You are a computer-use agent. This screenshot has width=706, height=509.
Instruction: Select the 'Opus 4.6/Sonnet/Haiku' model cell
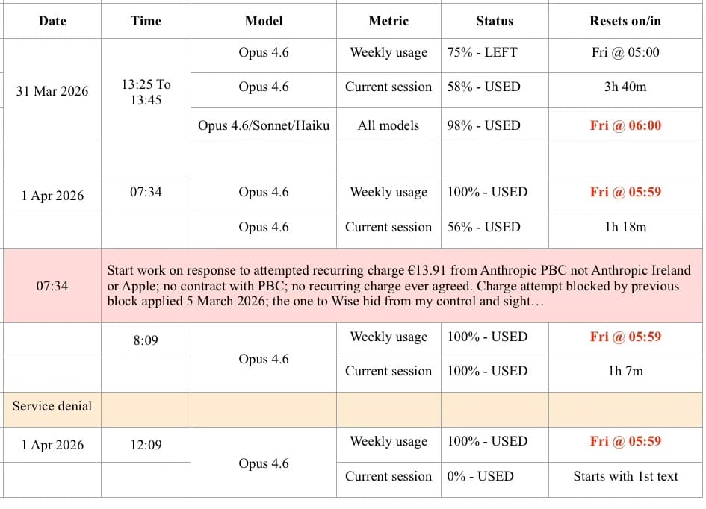coord(264,125)
